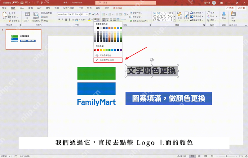This screenshot has height=158, width=248.
Task: Select the right arrow shape in shapes gallery
Action: pyautogui.click(x=168, y=16)
